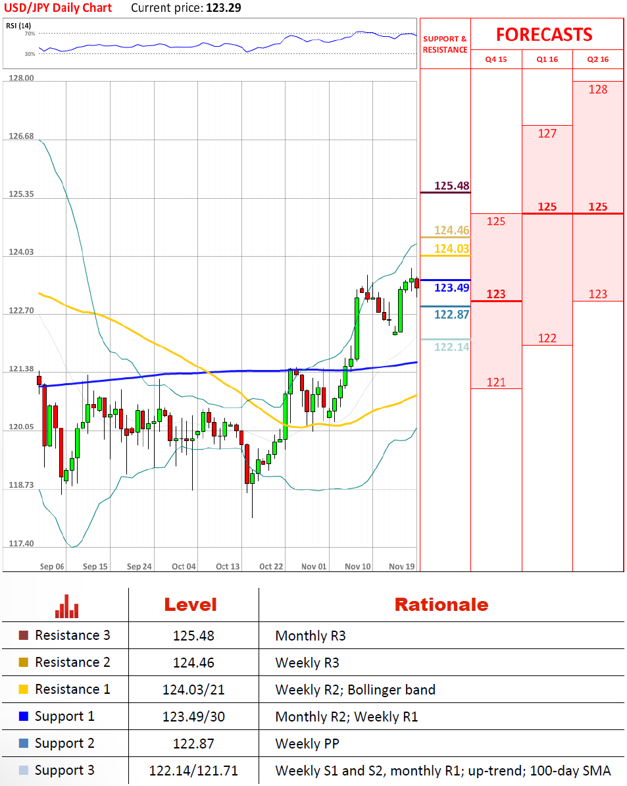
Task: Click the 123.49 support level label
Action: pos(452,288)
